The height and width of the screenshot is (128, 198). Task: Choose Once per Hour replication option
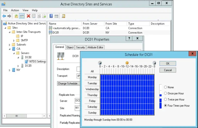point(166,93)
